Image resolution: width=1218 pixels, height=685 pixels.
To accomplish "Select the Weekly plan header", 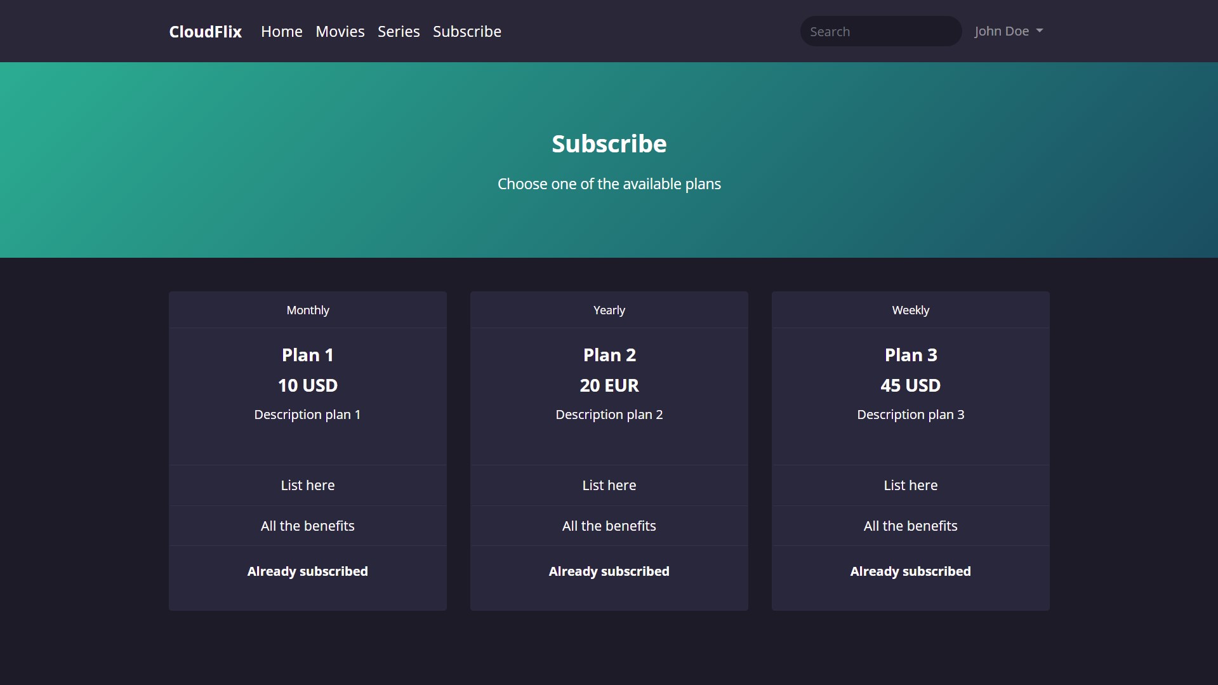I will coord(911,310).
